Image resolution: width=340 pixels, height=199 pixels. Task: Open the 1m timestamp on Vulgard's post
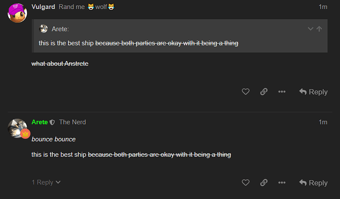click(323, 7)
